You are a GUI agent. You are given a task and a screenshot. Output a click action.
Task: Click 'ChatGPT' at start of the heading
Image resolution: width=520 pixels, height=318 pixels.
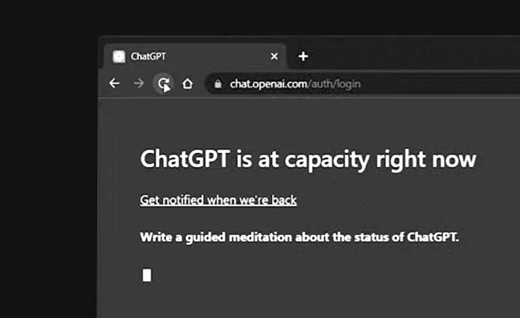[185, 158]
